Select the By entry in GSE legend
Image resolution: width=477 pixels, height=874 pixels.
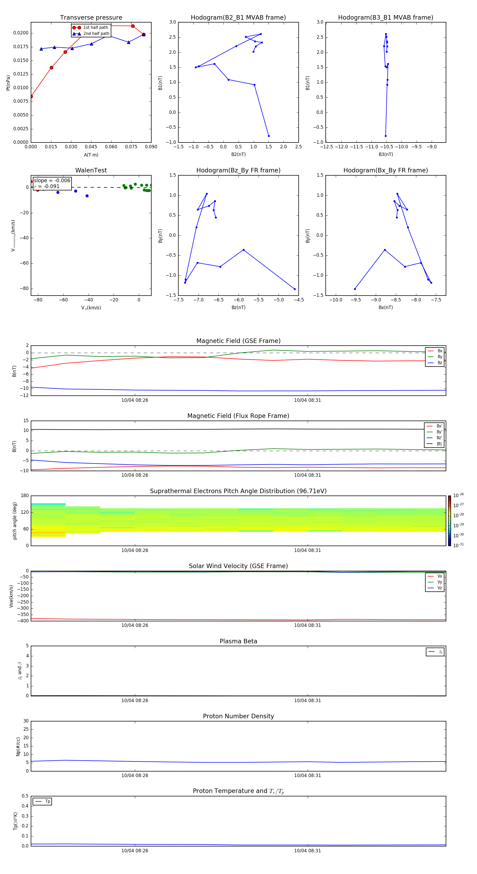[435, 356]
